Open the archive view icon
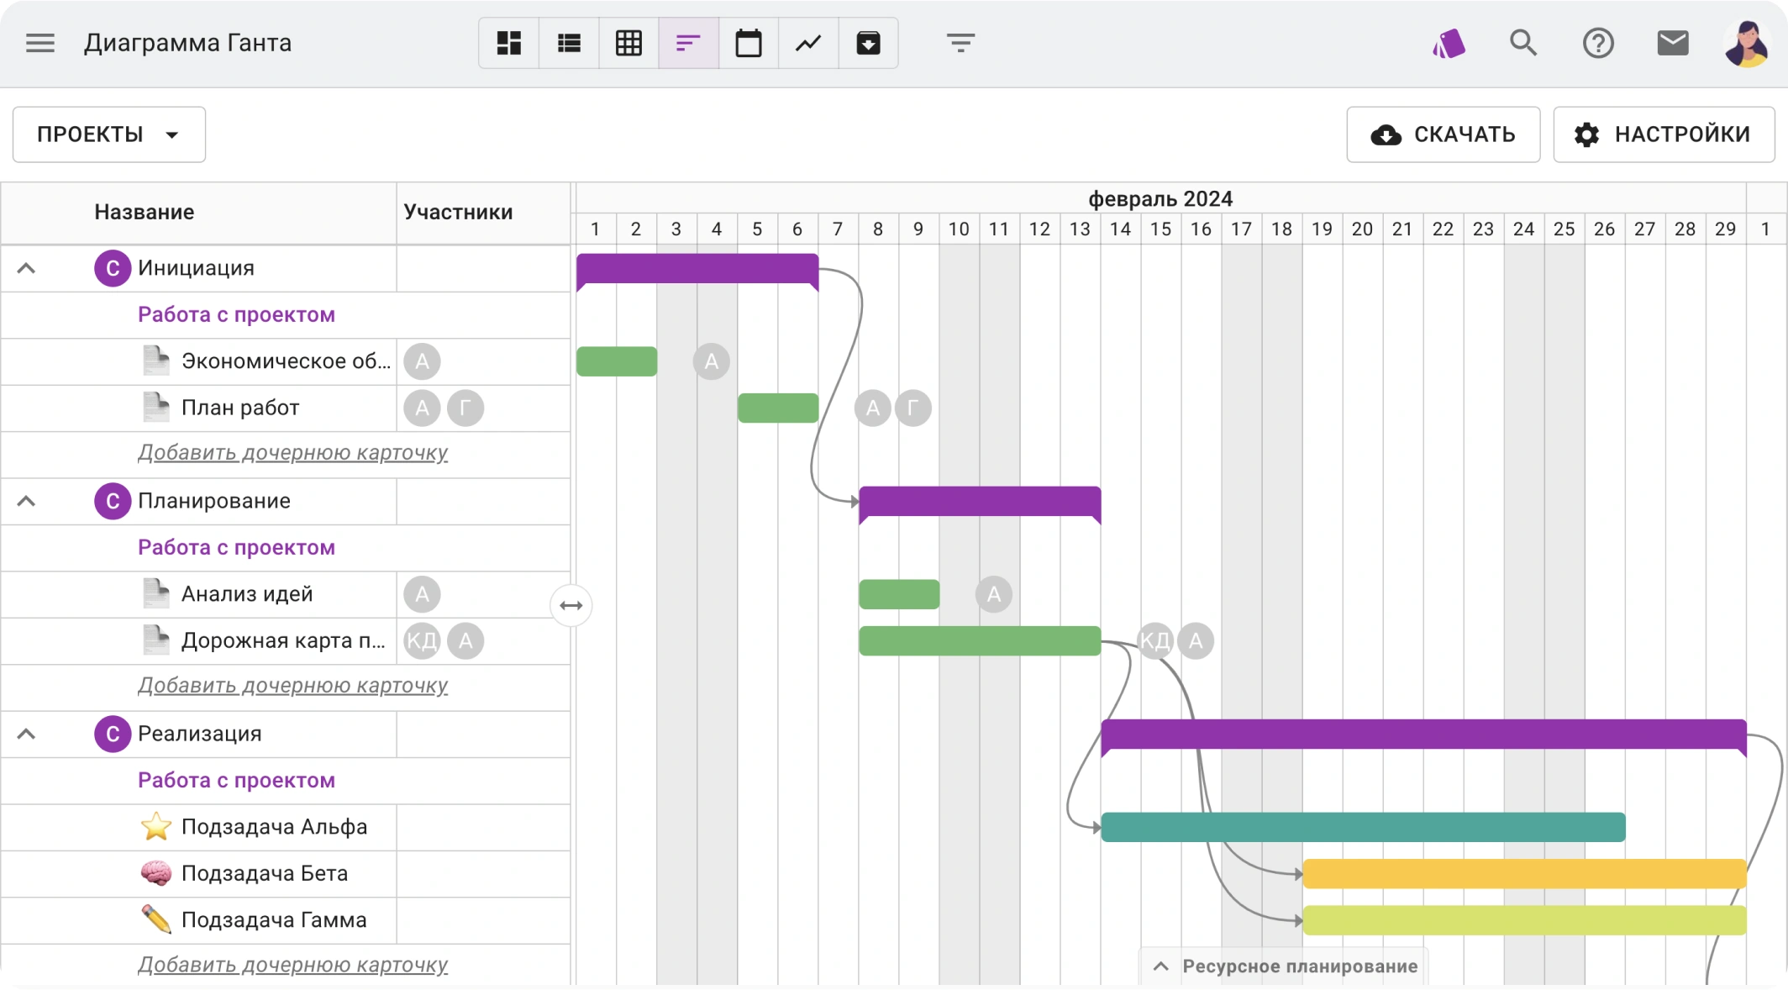 pos(868,43)
